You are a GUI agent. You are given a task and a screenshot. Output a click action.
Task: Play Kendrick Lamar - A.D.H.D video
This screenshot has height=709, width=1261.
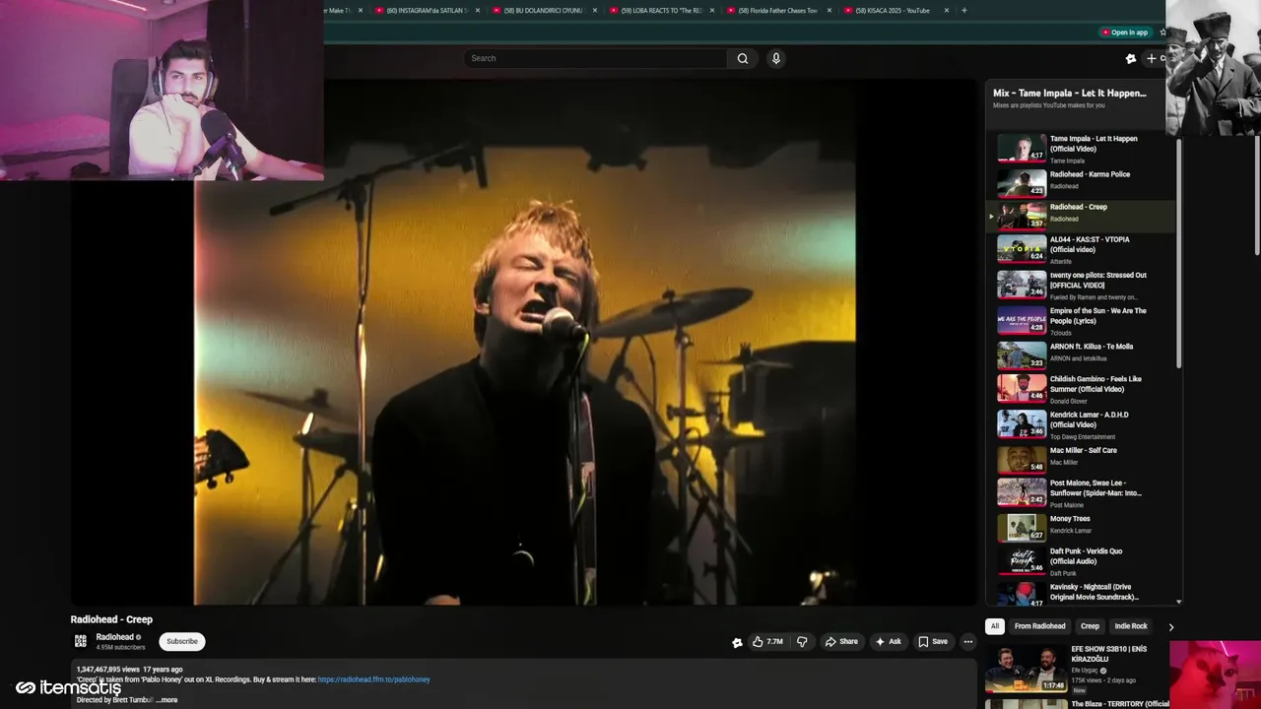(x=1082, y=424)
